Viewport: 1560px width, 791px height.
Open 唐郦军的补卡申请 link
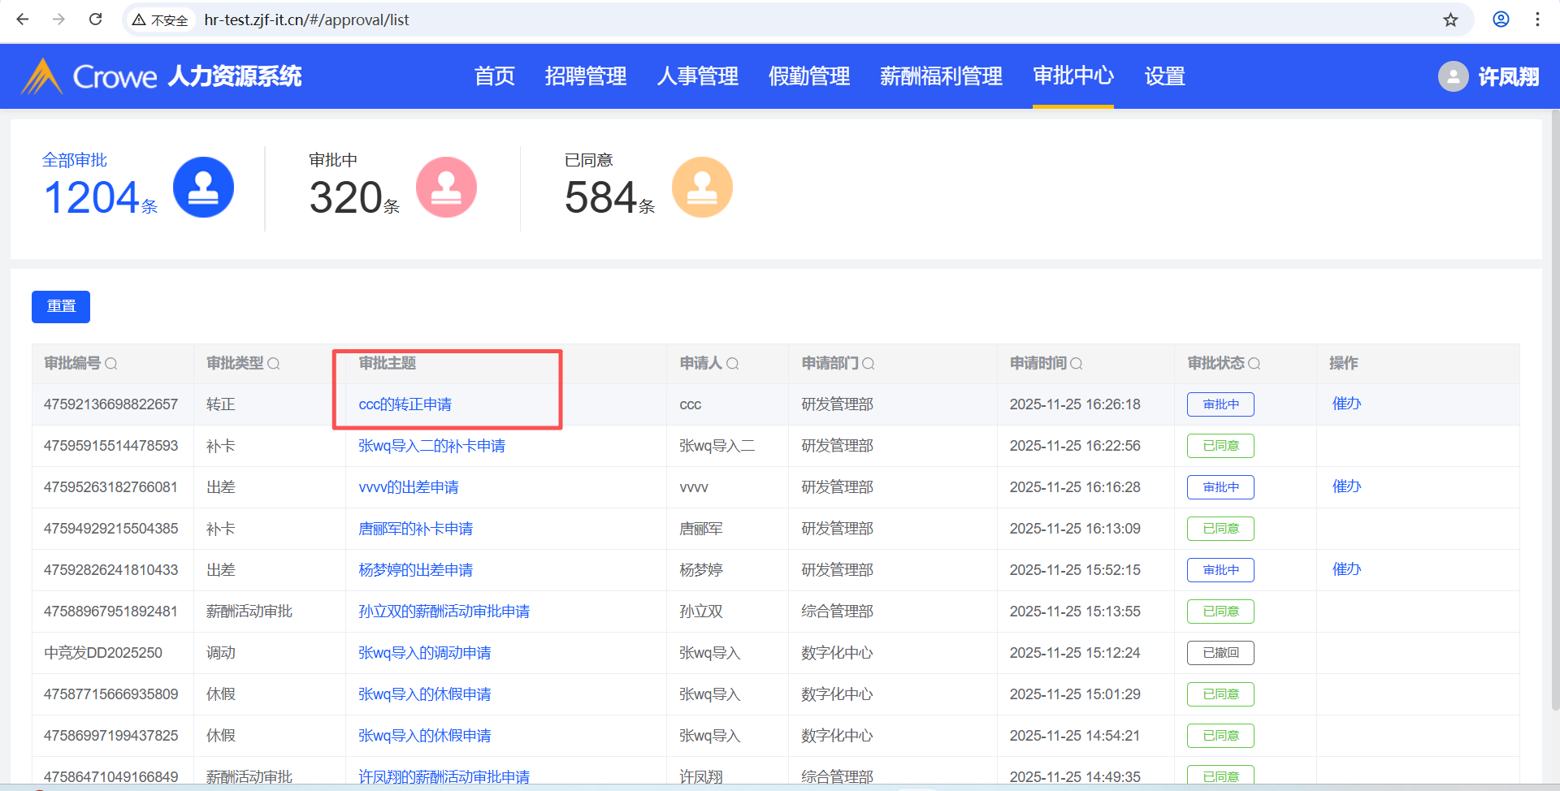point(415,529)
